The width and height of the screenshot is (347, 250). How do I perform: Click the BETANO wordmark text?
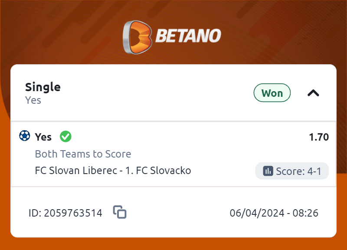188,36
